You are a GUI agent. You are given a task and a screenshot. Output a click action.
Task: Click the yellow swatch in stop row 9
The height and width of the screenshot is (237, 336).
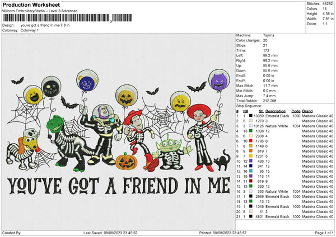(x=250, y=156)
